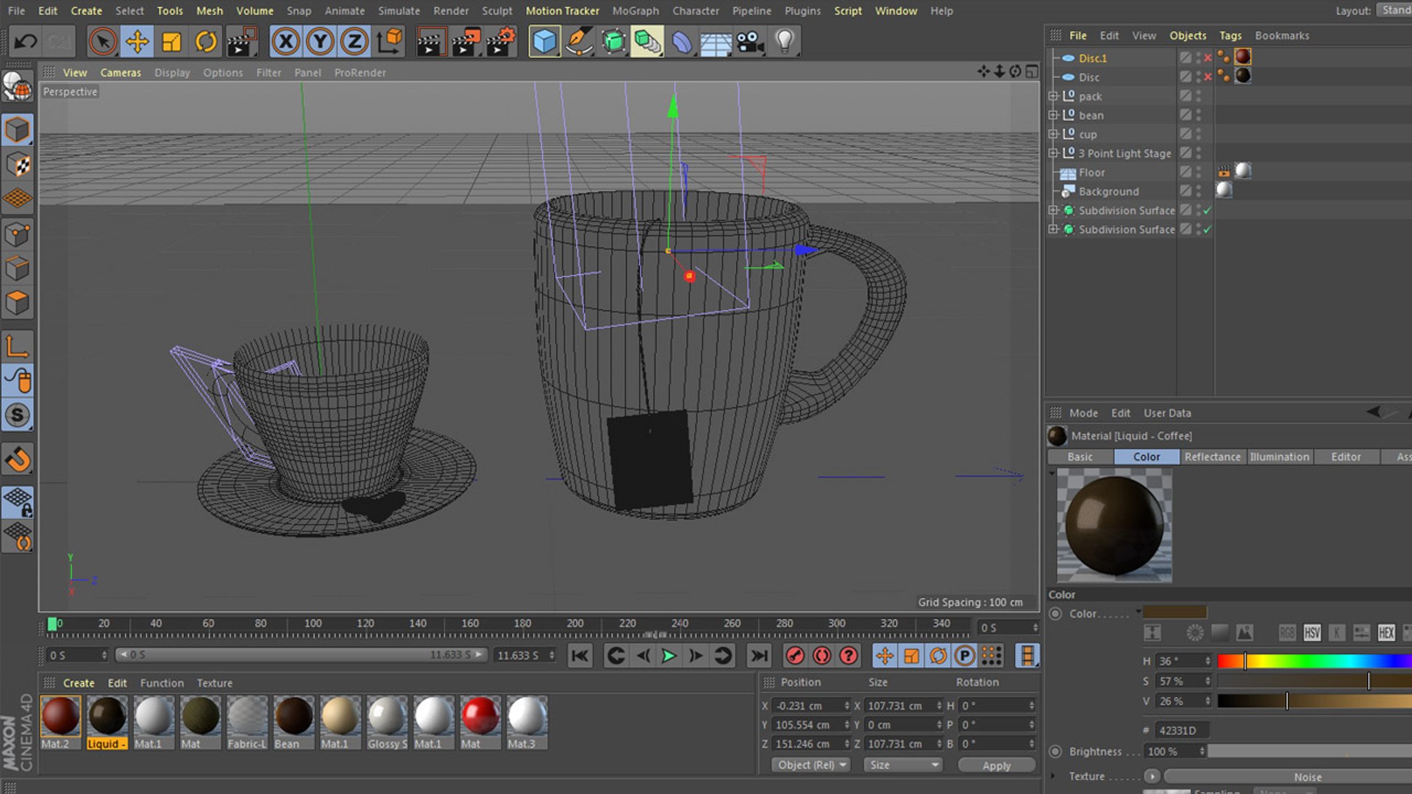Toggle Z axis lock
Viewport: 1412px width, 794px height.
pyautogui.click(x=354, y=41)
